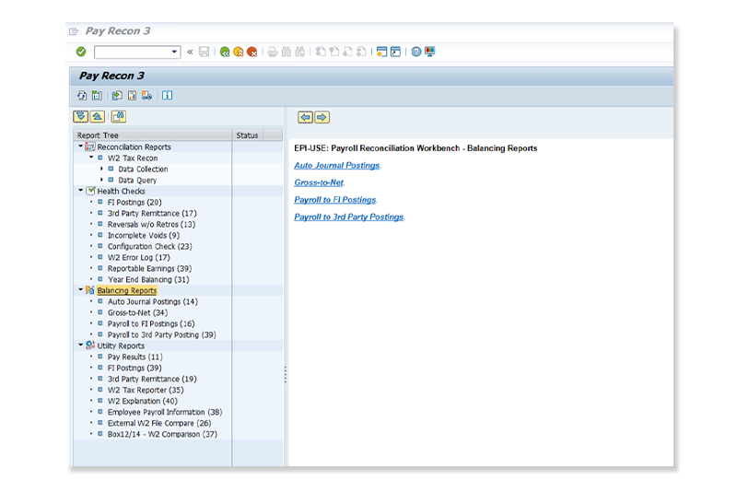This screenshot has height=492, width=737.
Task: Click the Refresh icon under Pay Recon 3
Action: (x=82, y=96)
